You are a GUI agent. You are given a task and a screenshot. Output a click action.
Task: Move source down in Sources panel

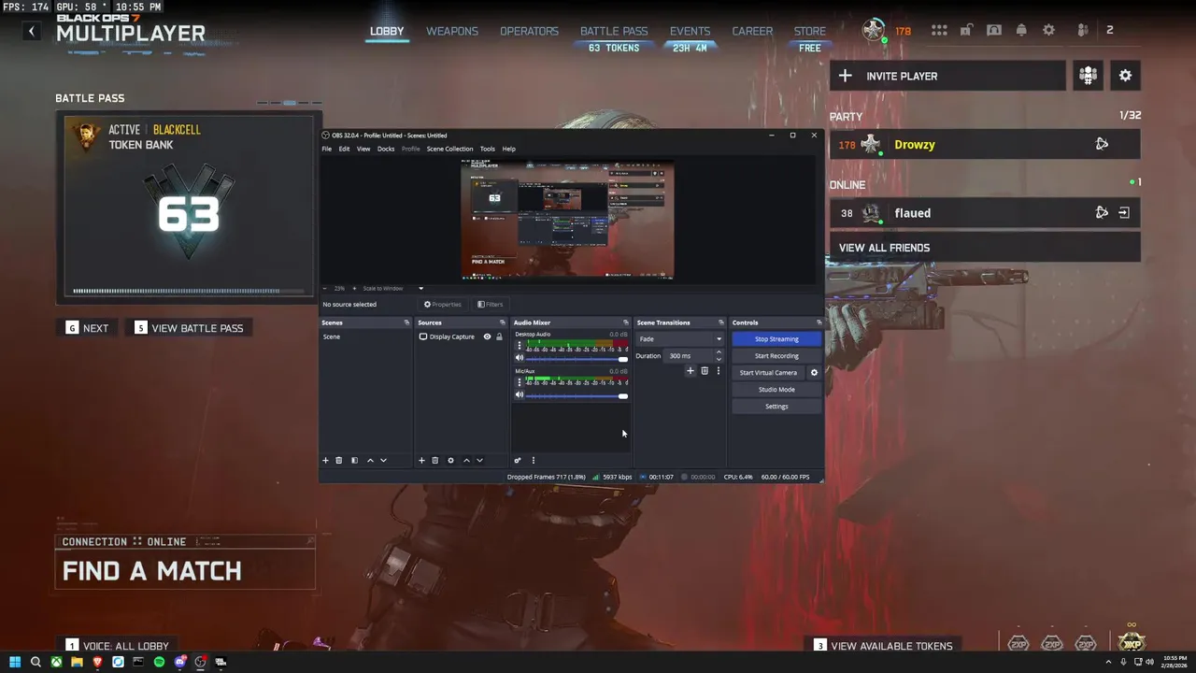click(x=479, y=460)
